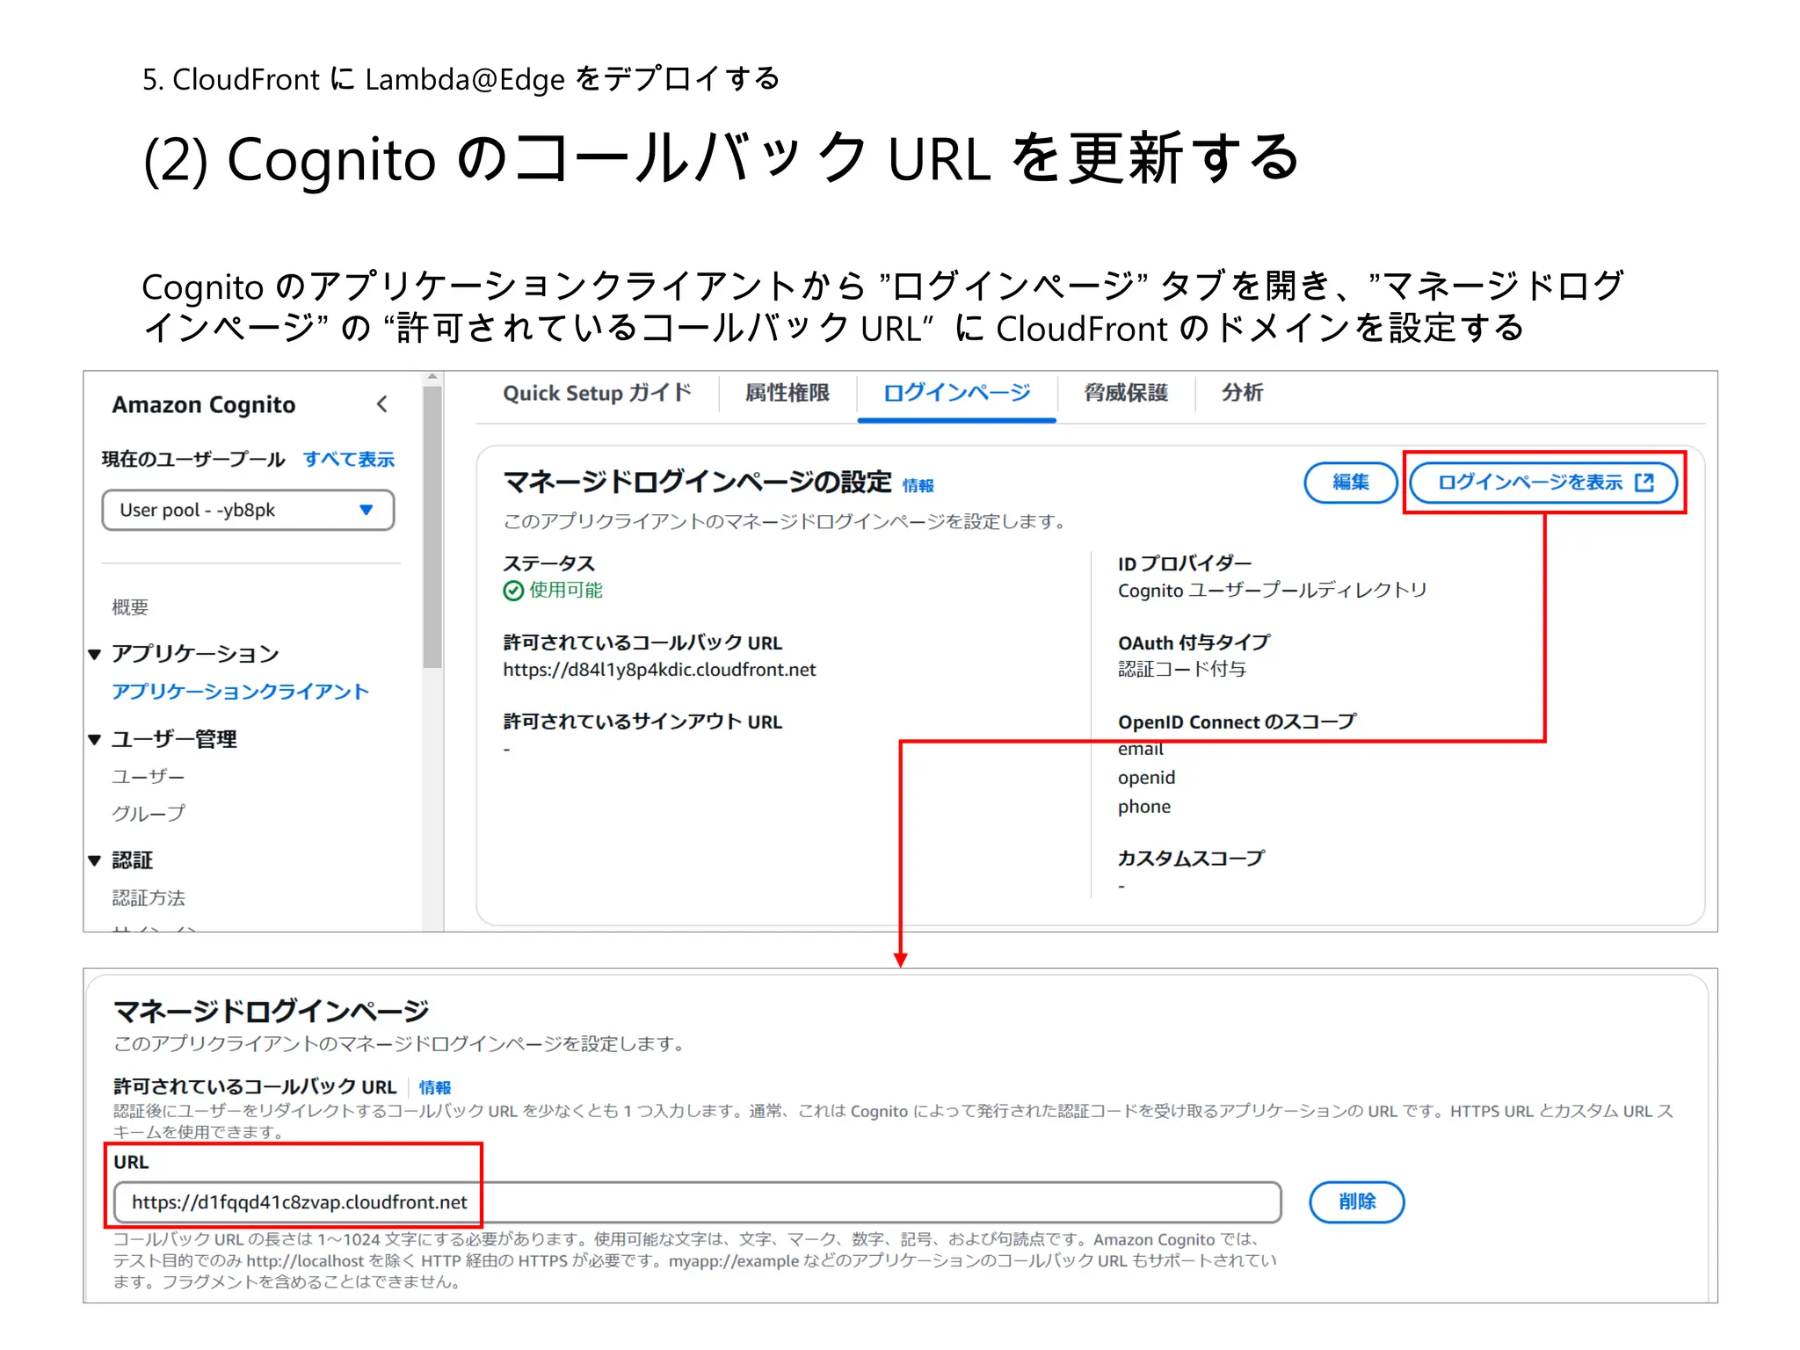1800x1350 pixels.
Task: Open 概要 in sidebar
Action: (130, 607)
